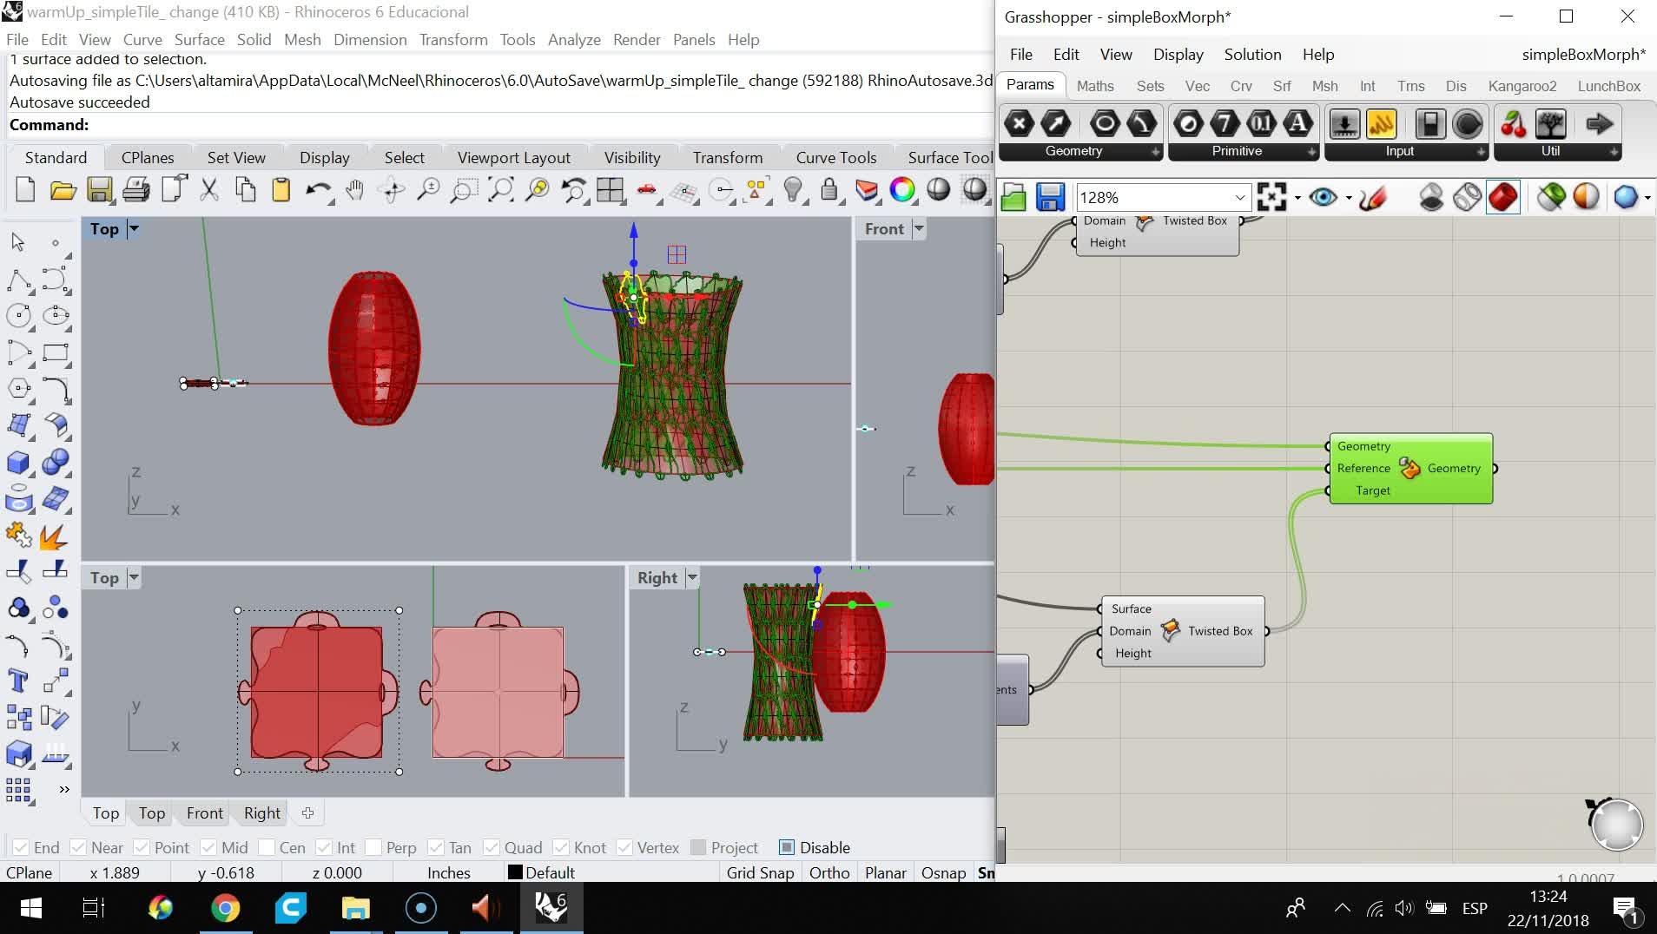Click the Four Viewports layout icon
The width and height of the screenshot is (1657, 934).
[x=610, y=190]
